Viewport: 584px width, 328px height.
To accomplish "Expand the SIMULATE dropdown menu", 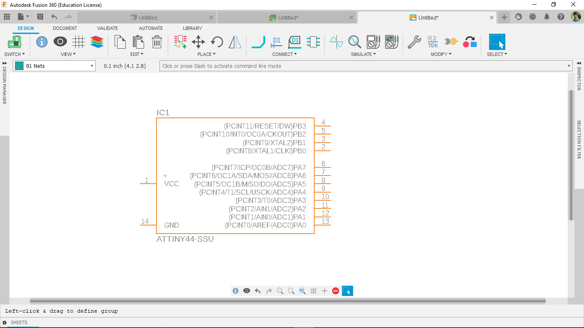I will point(363,54).
